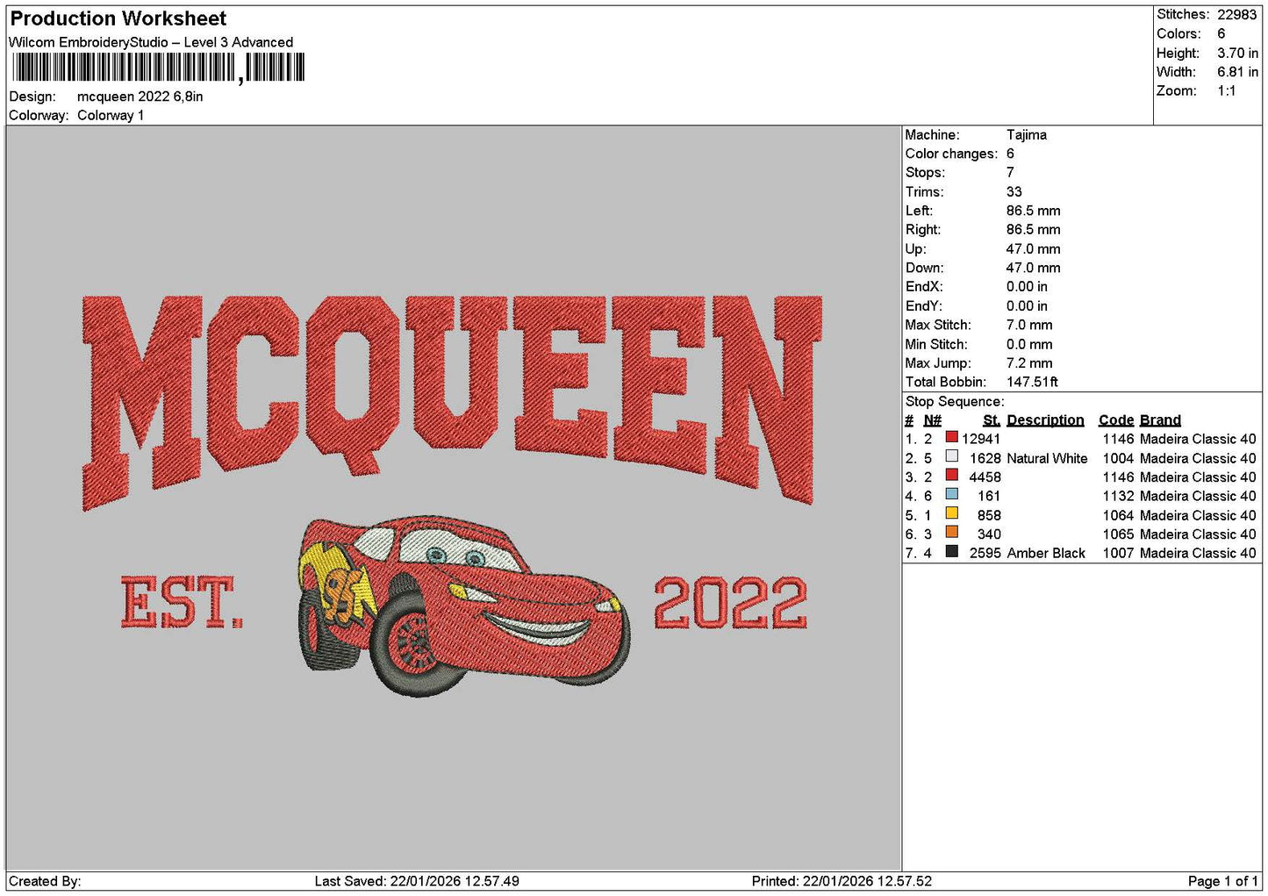Click the Min Stitch value '0.0 mm'
The height and width of the screenshot is (896, 1268).
[x=1029, y=344]
